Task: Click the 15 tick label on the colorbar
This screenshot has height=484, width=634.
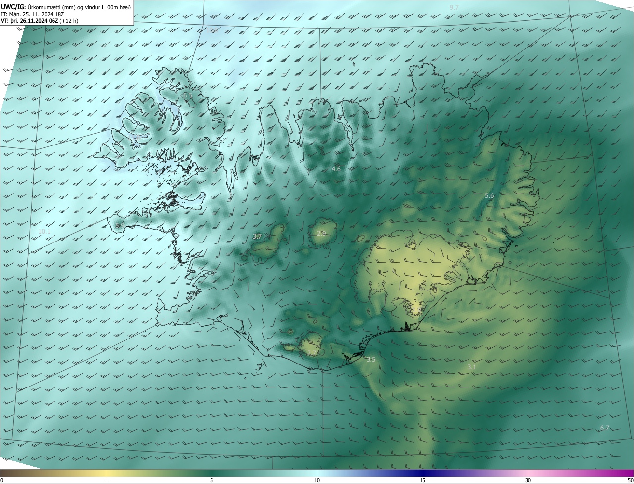Action: (x=423, y=480)
